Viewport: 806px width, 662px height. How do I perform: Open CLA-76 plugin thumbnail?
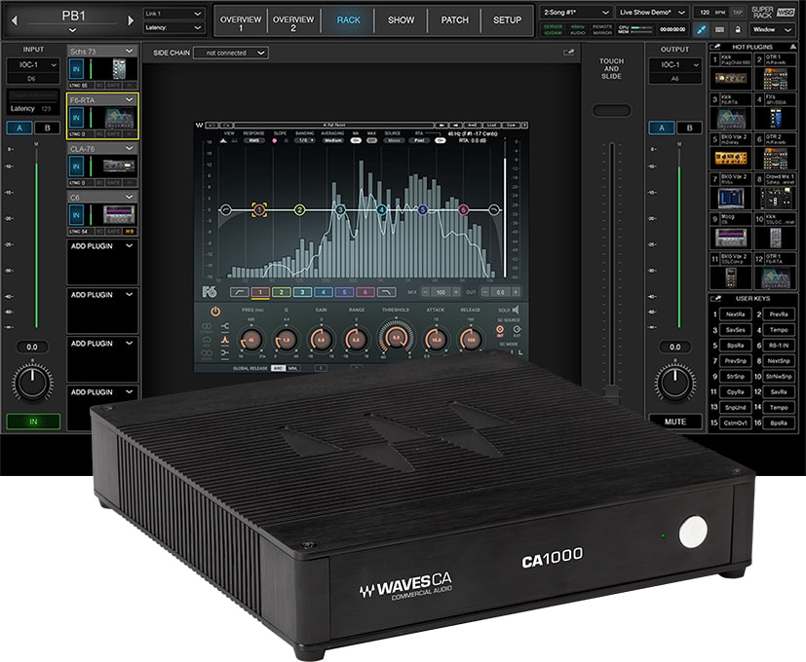(x=119, y=165)
